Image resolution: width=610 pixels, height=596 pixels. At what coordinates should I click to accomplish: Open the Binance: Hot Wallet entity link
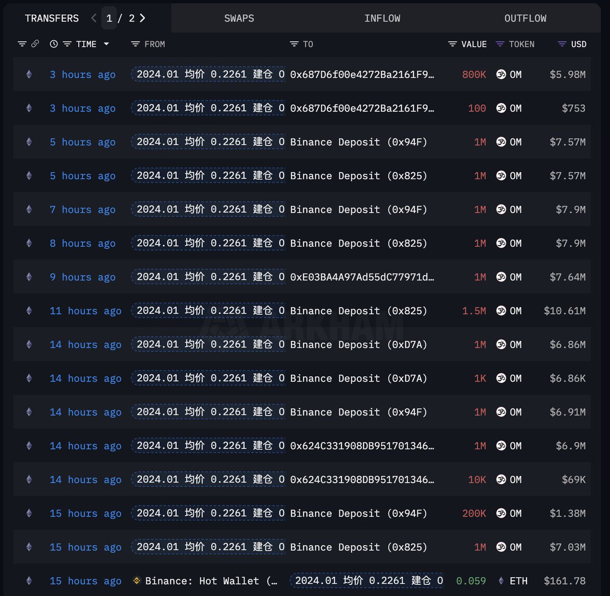click(211, 581)
